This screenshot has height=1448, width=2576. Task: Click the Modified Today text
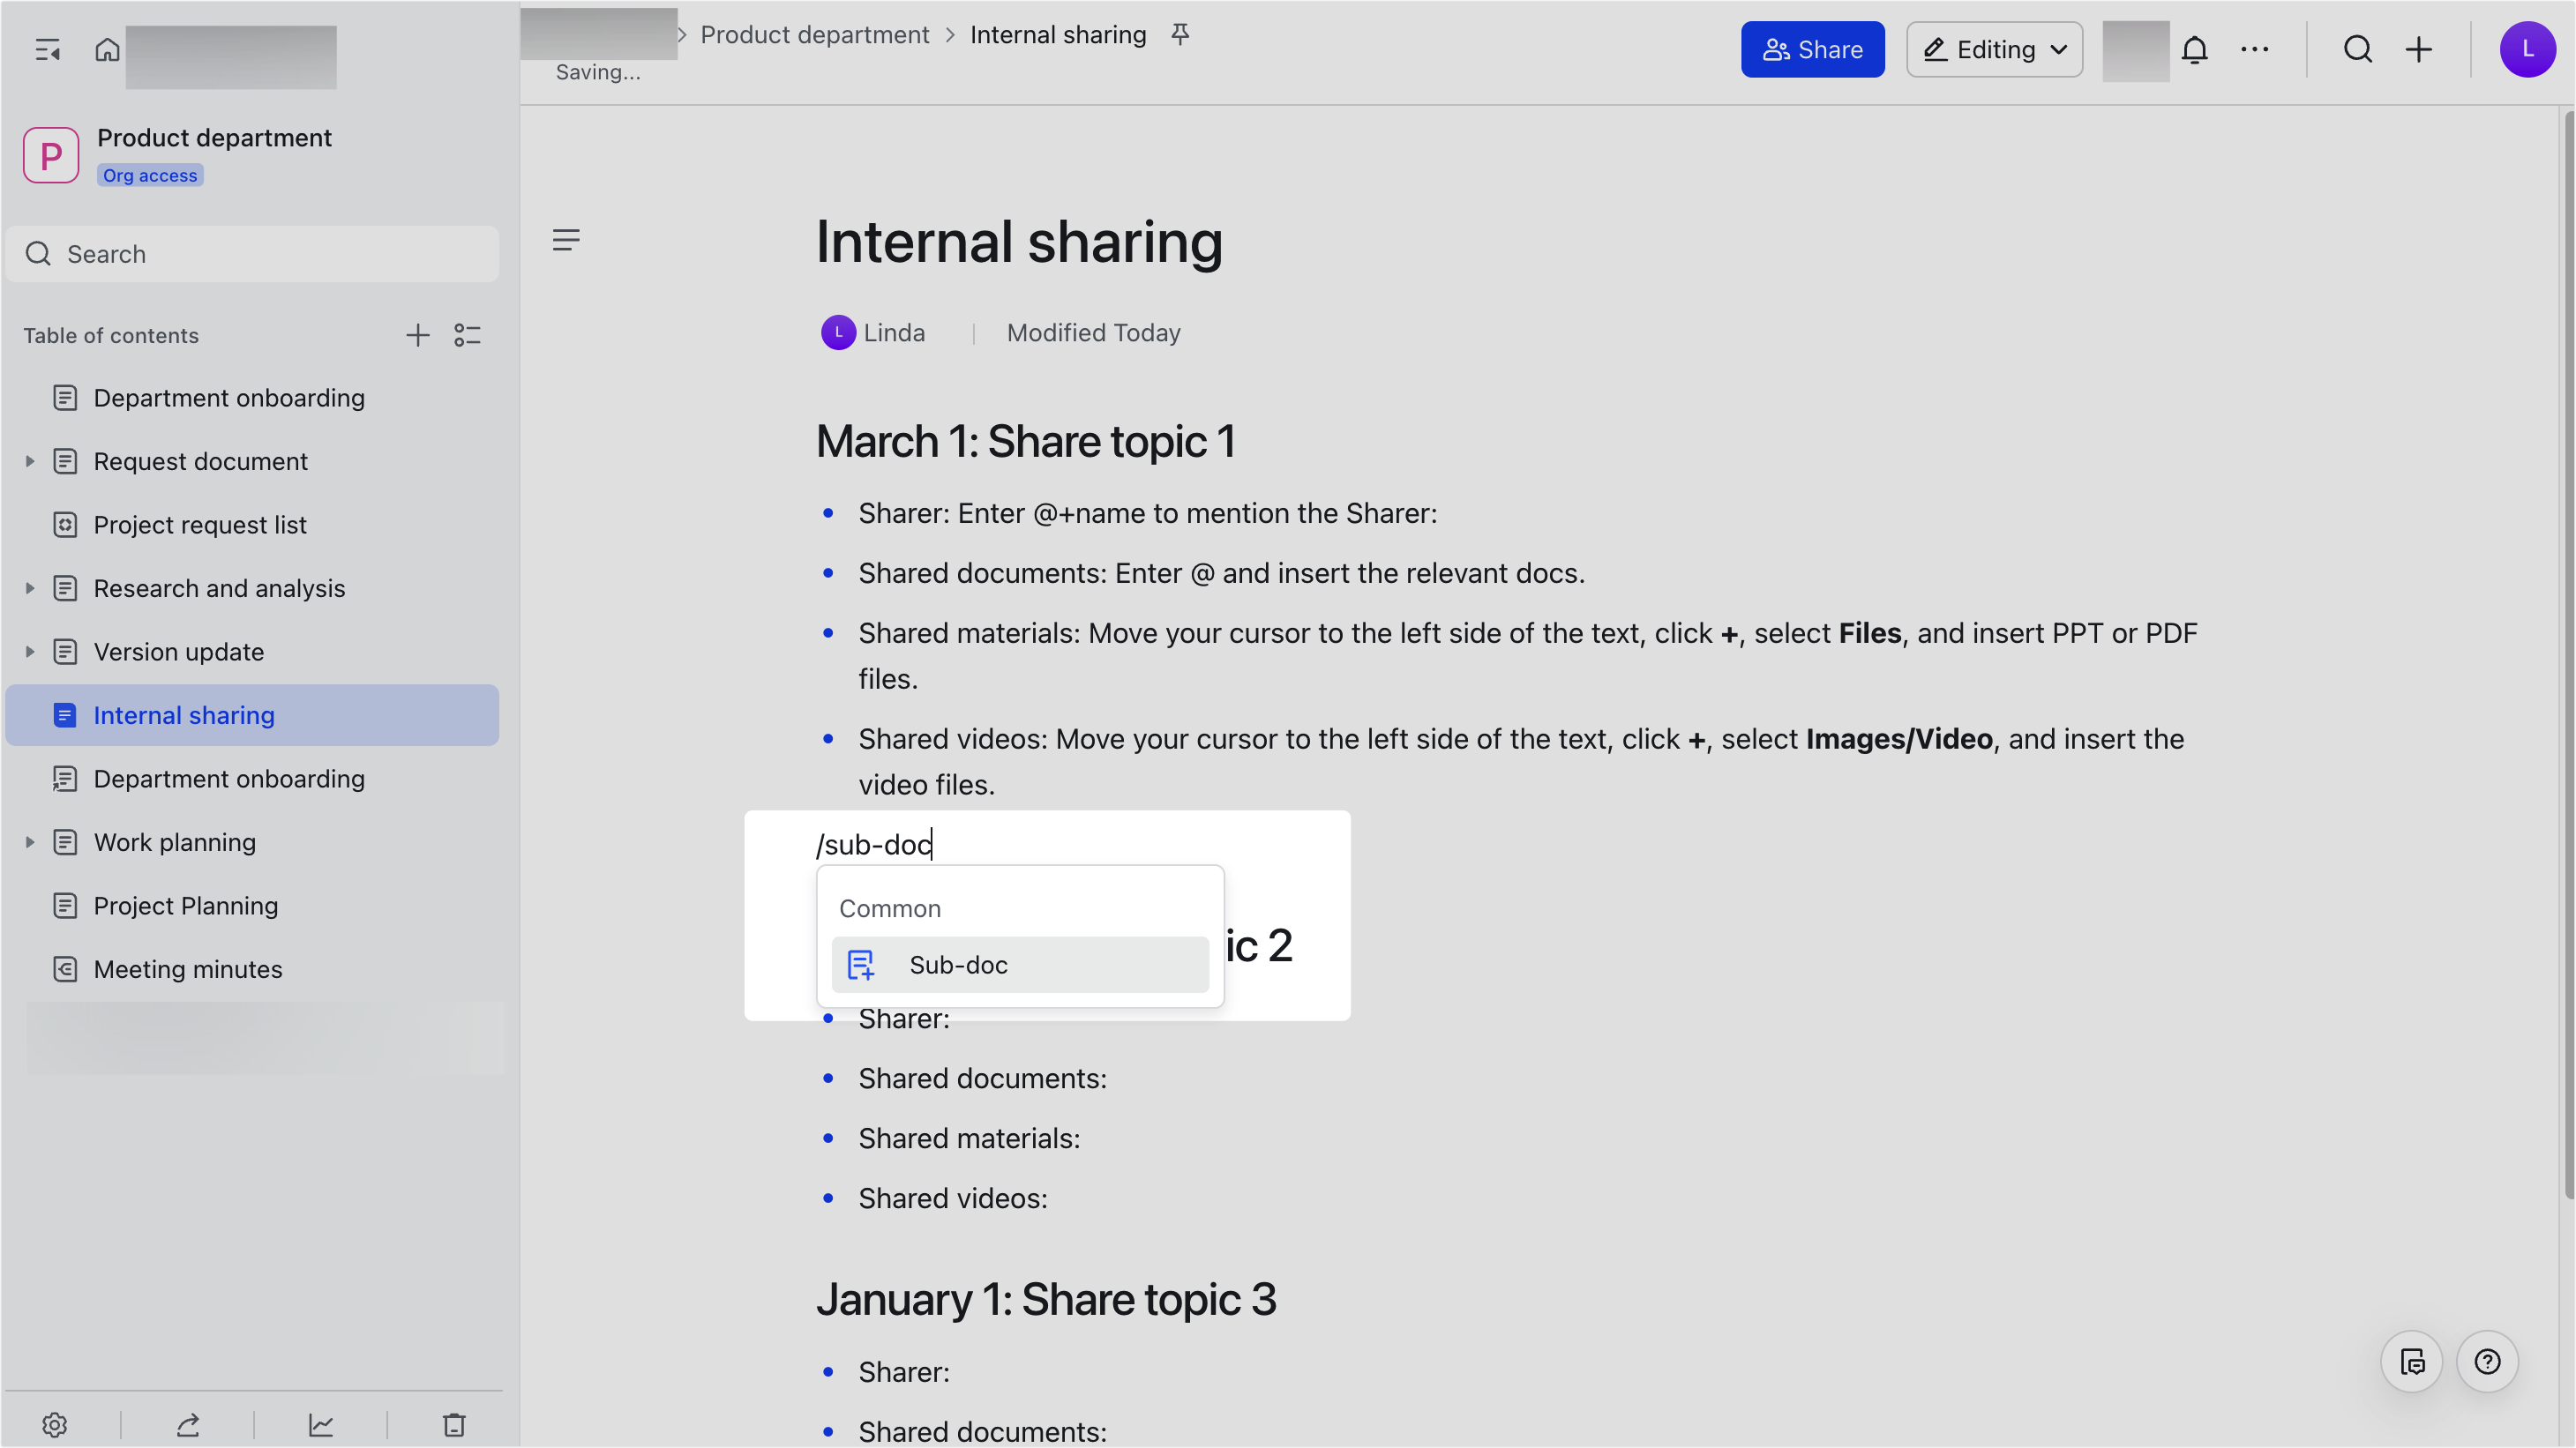tap(1093, 332)
